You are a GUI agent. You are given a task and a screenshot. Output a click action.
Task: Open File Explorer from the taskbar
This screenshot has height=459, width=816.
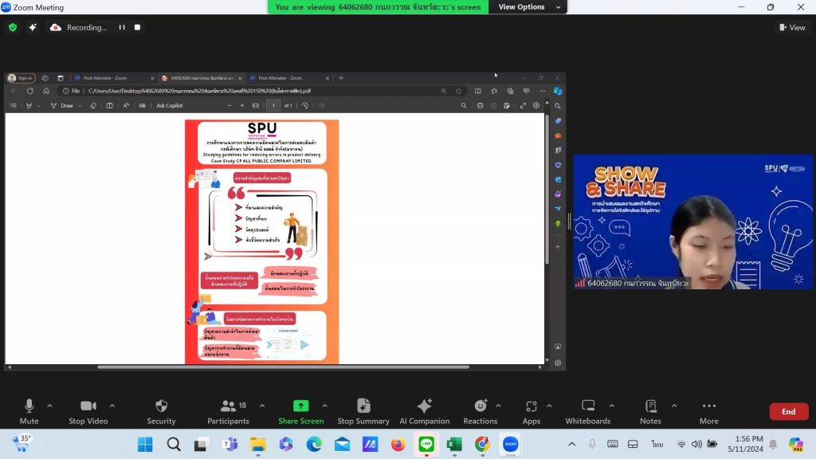[x=257, y=444]
